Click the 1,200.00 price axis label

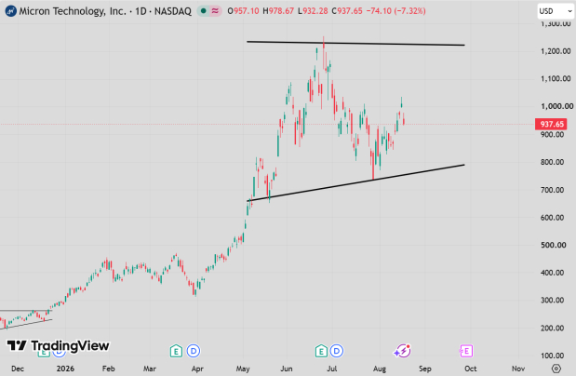[x=556, y=51]
